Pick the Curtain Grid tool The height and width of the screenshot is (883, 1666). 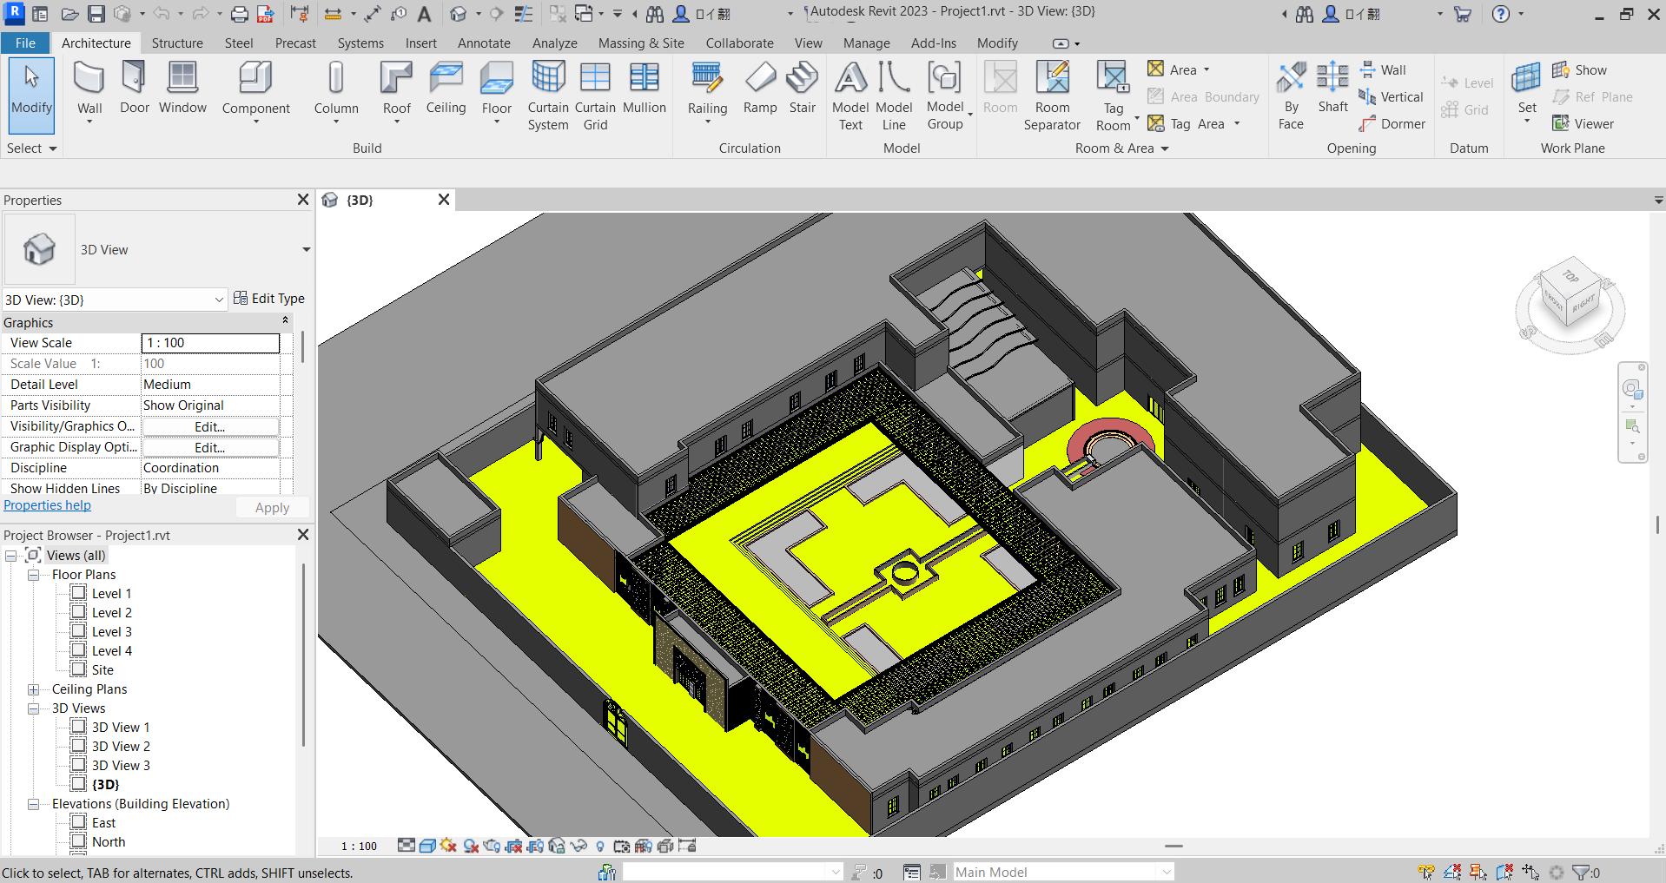click(595, 96)
